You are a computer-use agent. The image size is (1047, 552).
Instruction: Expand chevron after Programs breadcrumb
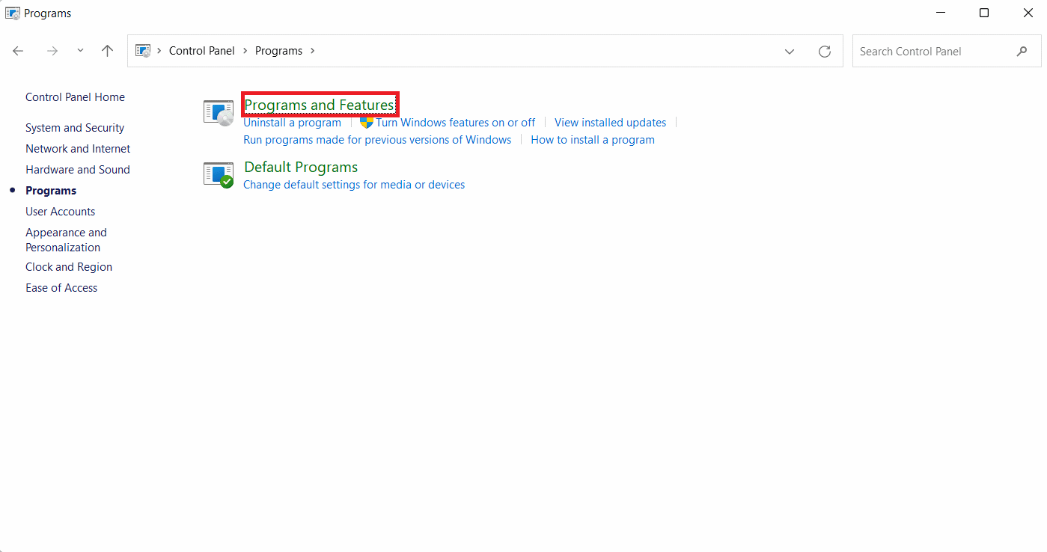[x=312, y=51]
